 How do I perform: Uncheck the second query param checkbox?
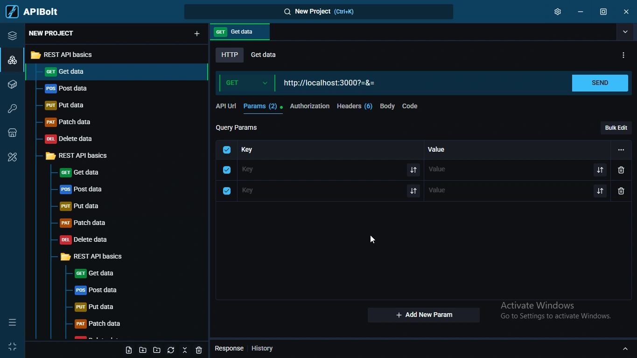pos(227,191)
